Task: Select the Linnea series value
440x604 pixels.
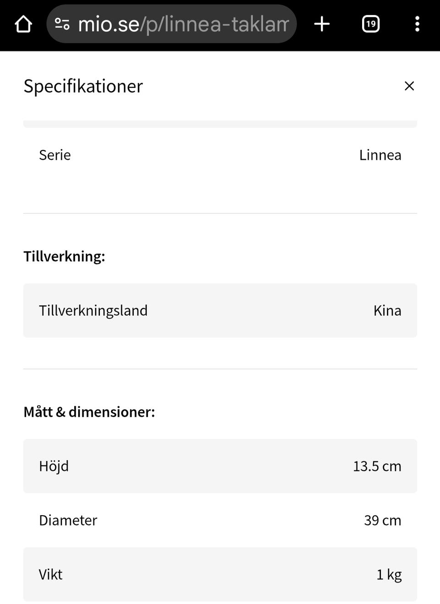Action: point(380,155)
